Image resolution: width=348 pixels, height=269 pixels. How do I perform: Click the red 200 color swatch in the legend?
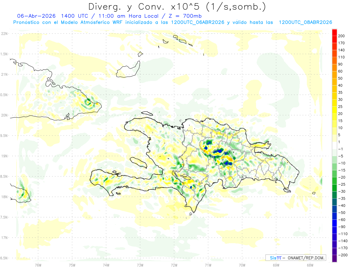[334, 32]
